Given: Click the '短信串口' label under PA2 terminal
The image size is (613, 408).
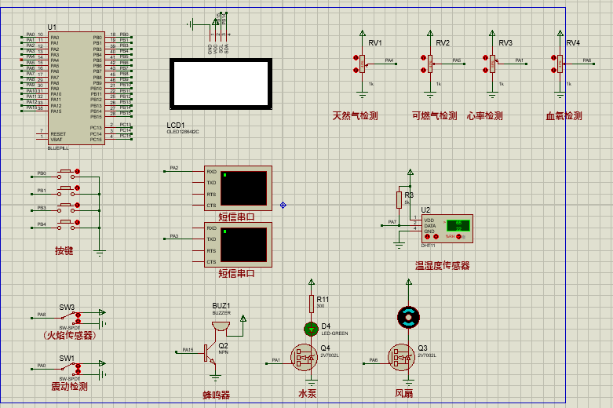Looking at the screenshot, I should tap(236, 217).
